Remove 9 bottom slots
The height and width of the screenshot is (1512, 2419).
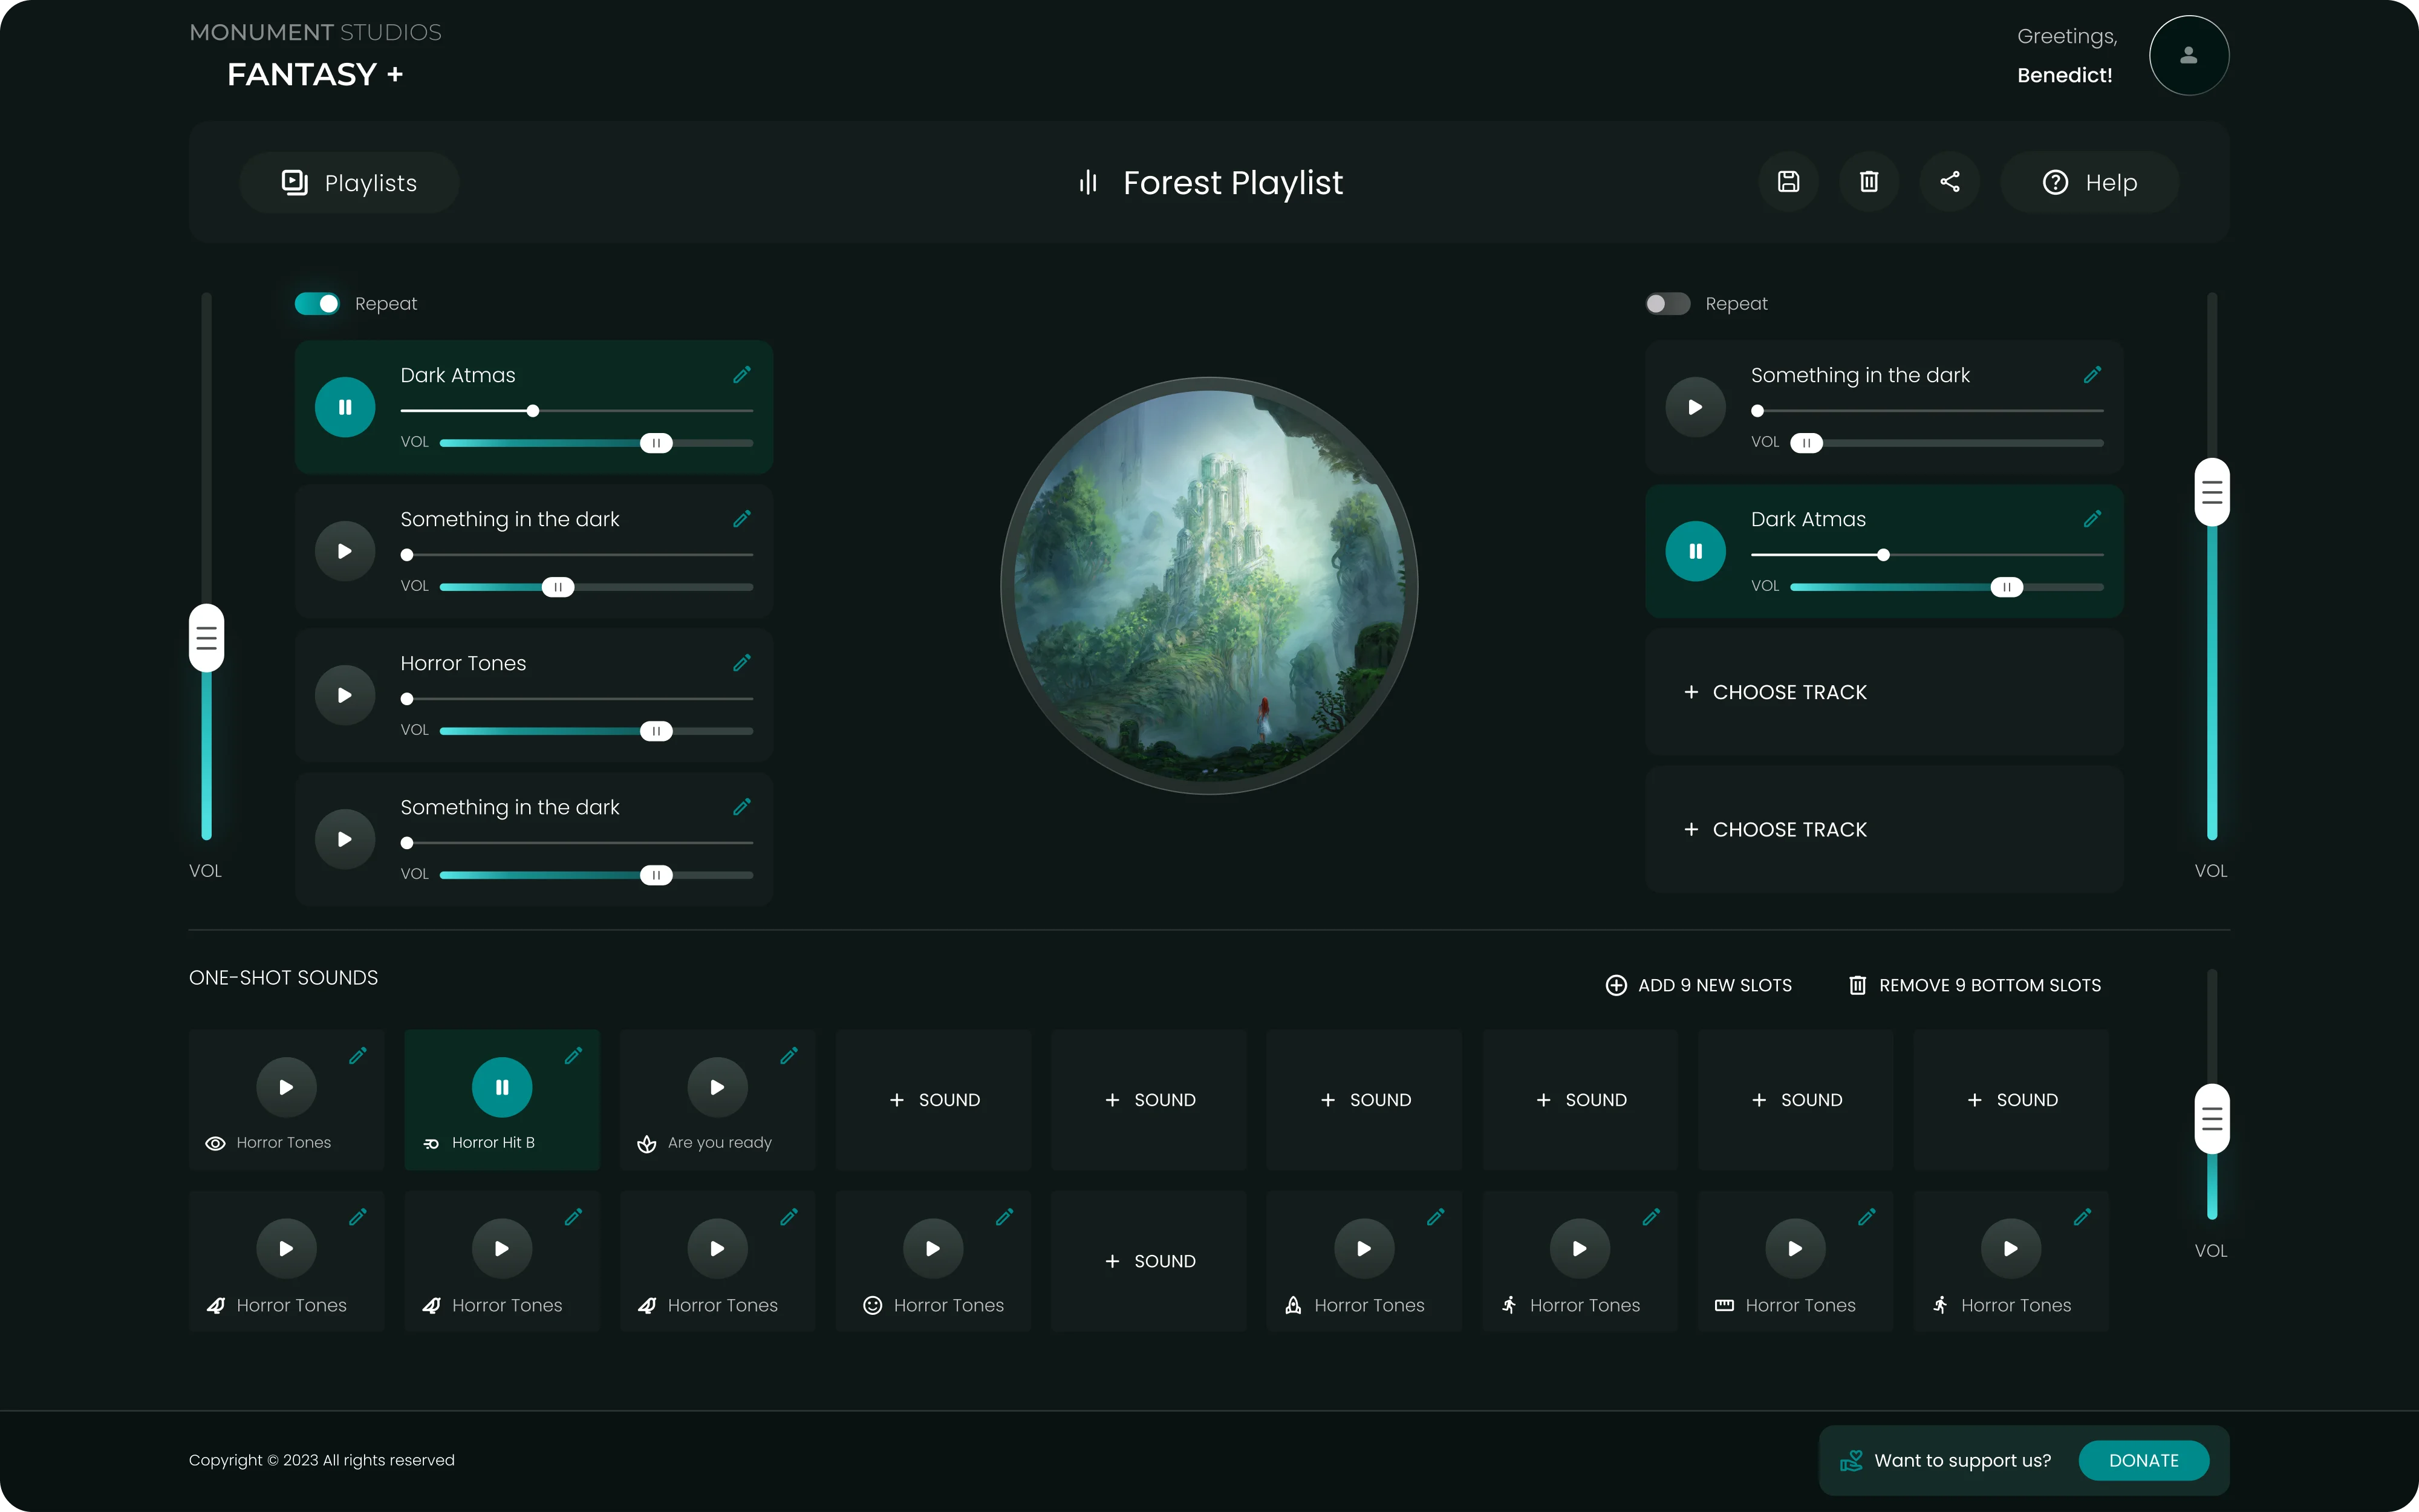click(1974, 985)
